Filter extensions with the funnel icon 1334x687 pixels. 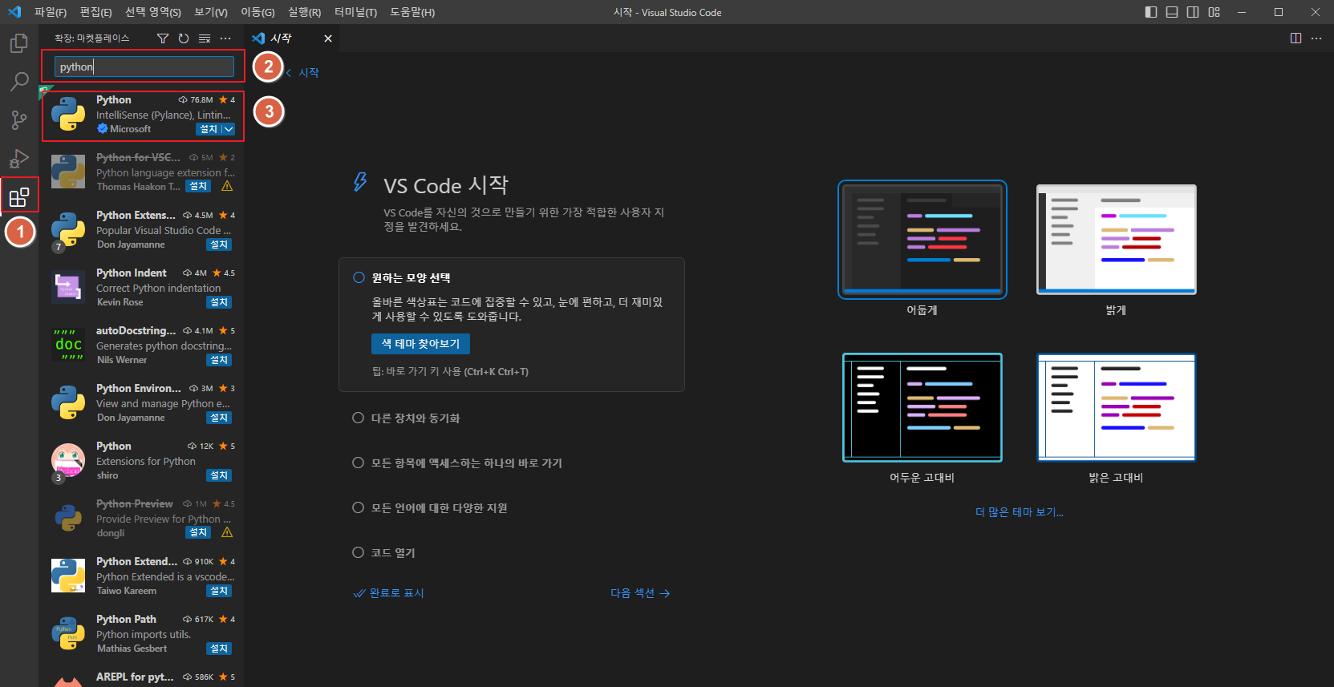pyautogui.click(x=163, y=38)
